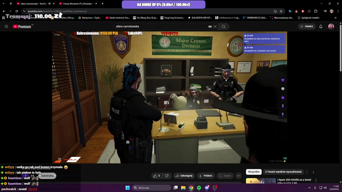Switch to the 'afera carrotowska' tab

pos(34,3)
